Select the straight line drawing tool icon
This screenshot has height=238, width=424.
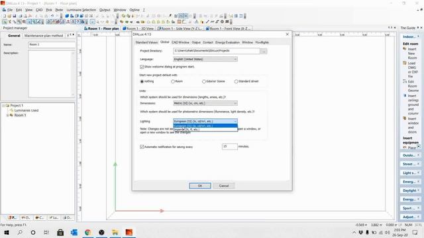click(207, 22)
